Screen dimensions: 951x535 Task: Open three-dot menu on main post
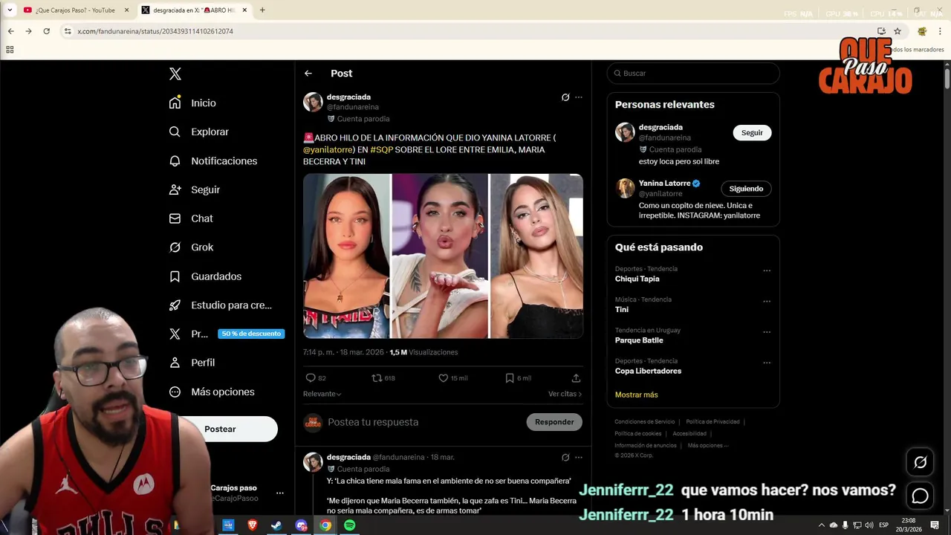(579, 97)
